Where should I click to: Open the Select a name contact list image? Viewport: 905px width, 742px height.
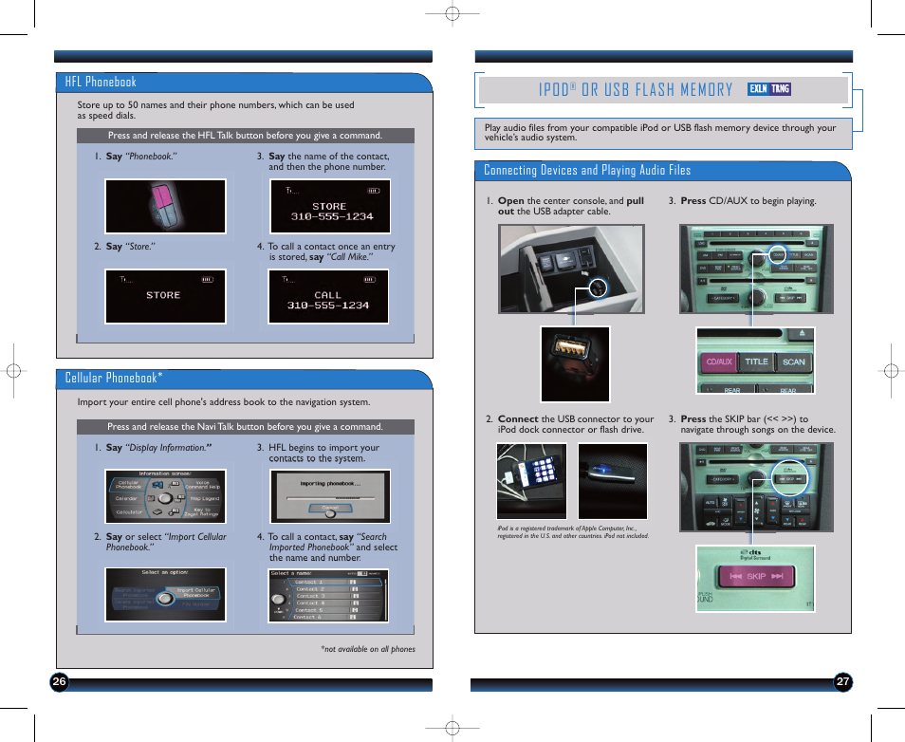coord(328,596)
